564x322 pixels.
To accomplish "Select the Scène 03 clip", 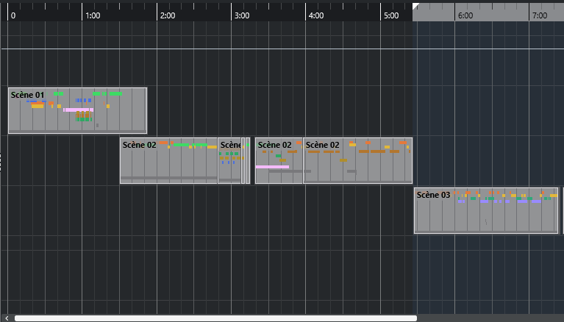I will 486,210.
